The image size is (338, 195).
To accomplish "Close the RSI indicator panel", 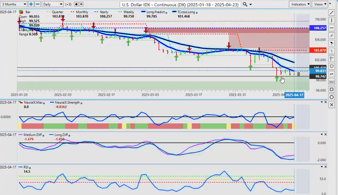I will coord(326,167).
